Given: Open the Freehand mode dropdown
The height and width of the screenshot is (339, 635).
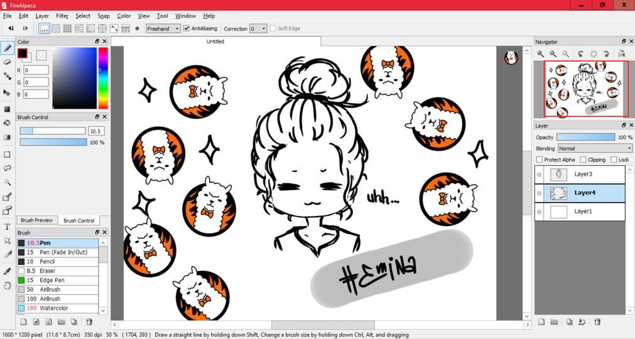Looking at the screenshot, I should [x=163, y=28].
